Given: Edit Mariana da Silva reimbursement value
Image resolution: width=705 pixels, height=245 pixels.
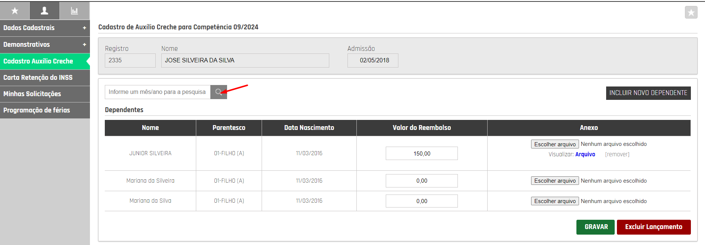Looking at the screenshot, I should click(422, 201).
